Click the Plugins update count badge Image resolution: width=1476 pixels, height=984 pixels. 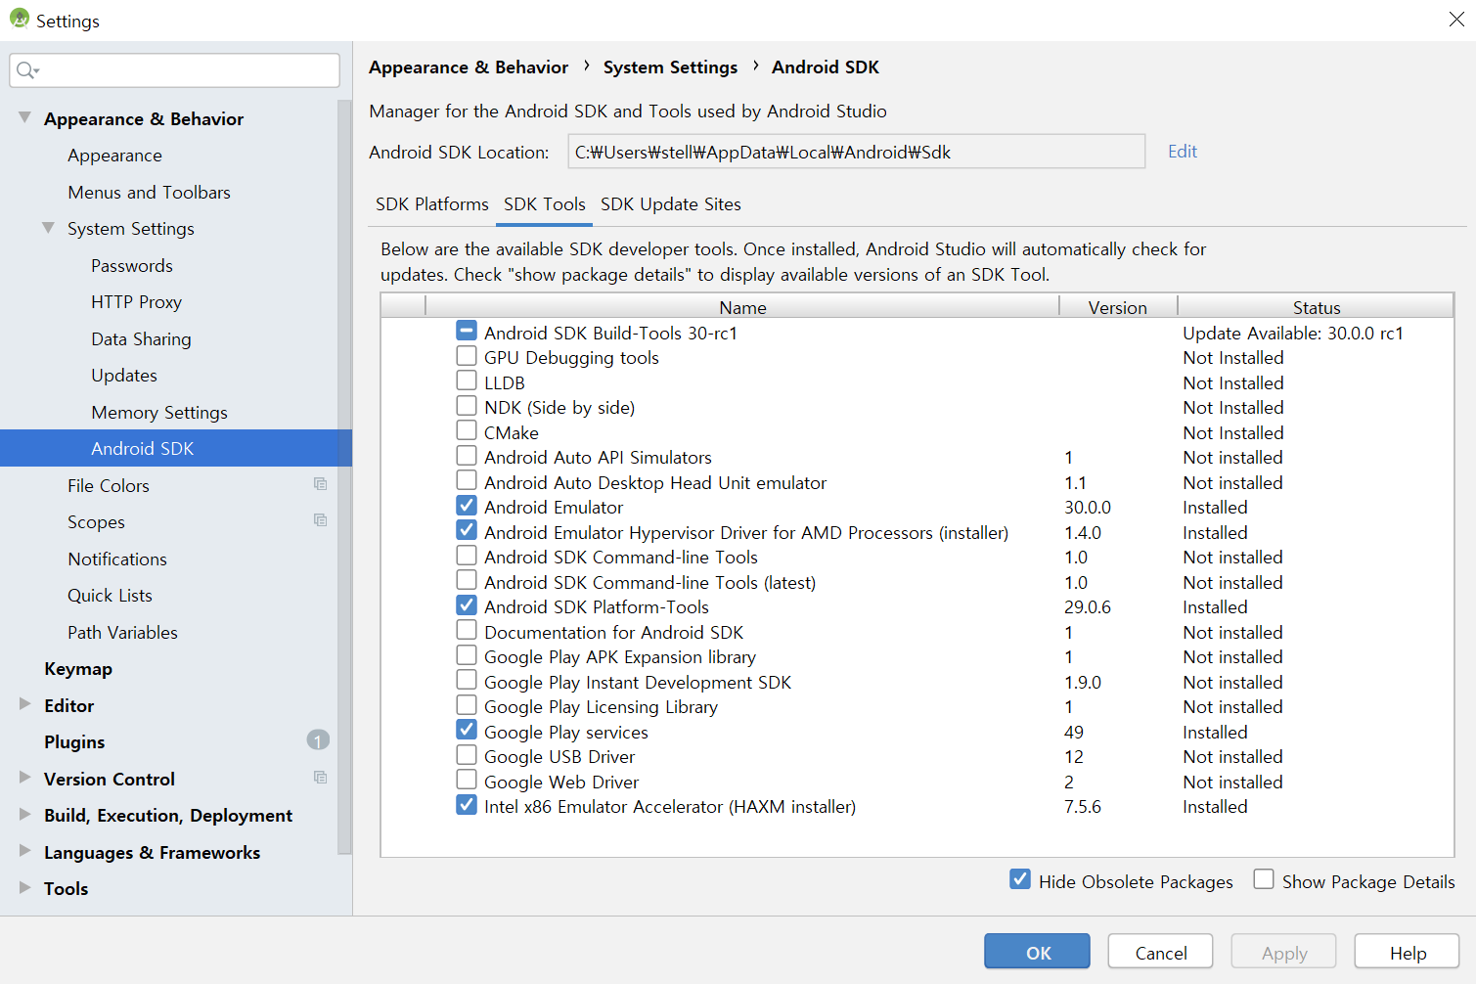(318, 740)
